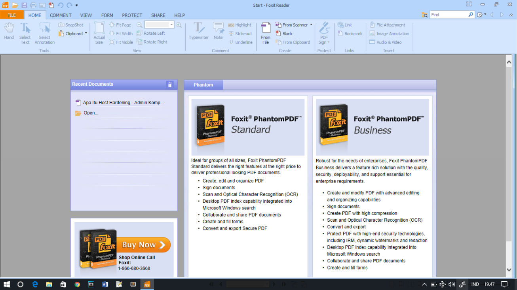Apply Fit Visible view
517x290 pixels.
(x=121, y=42)
